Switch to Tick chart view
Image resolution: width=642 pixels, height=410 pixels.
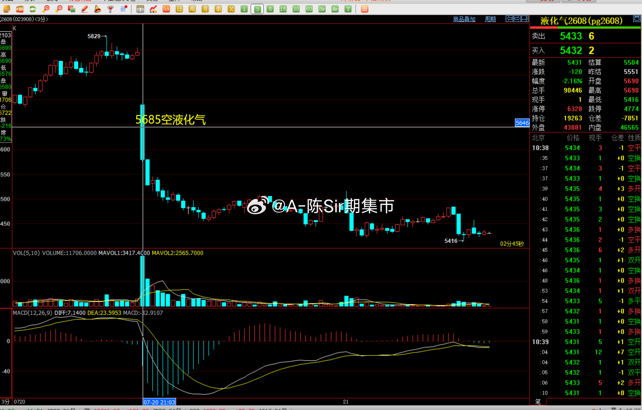coord(166,9)
